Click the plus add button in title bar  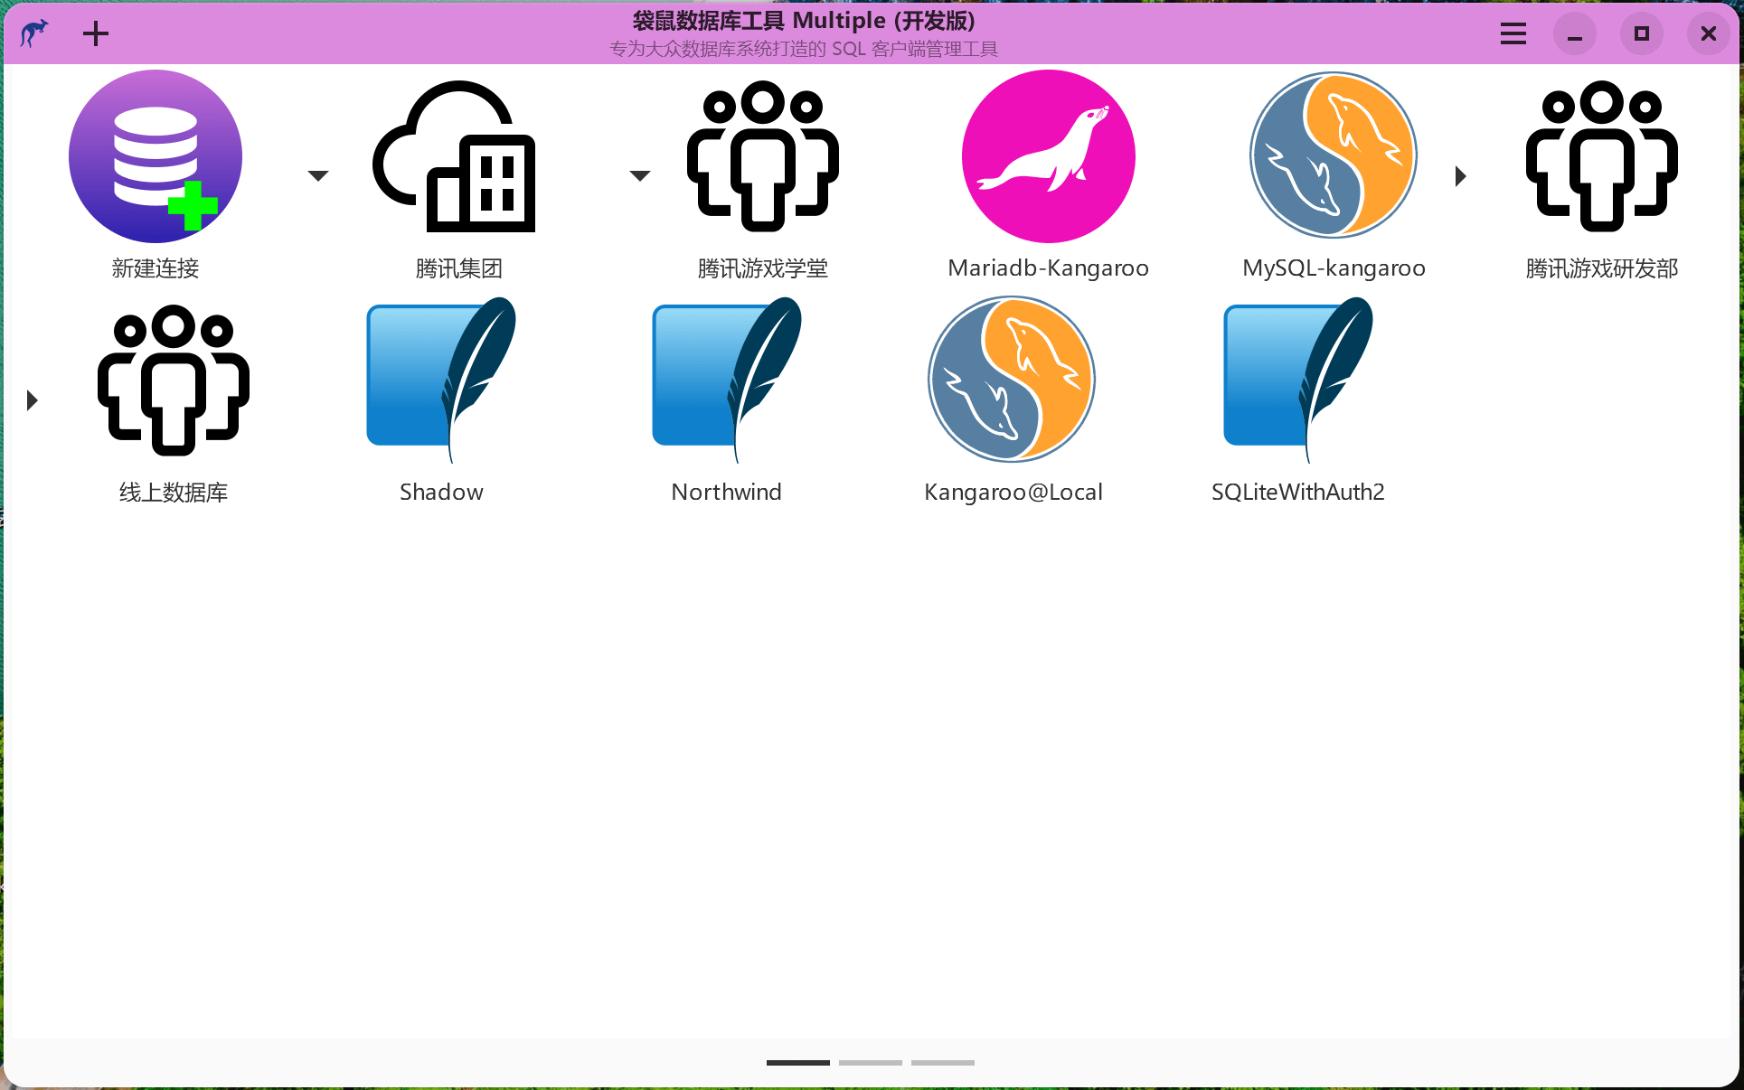point(96,34)
